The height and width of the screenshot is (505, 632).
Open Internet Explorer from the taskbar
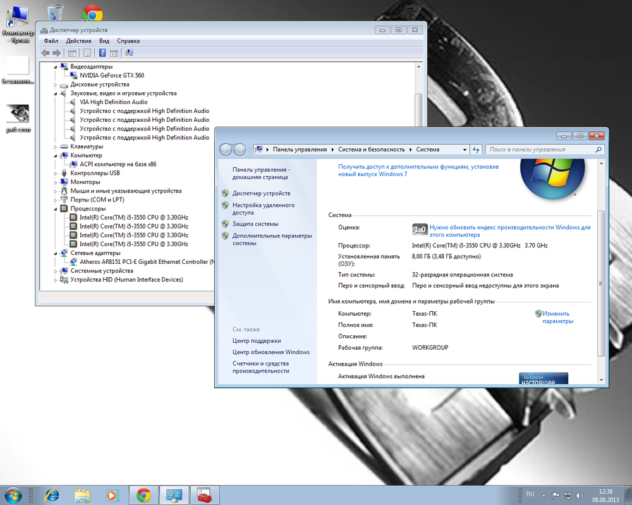pos(53,495)
